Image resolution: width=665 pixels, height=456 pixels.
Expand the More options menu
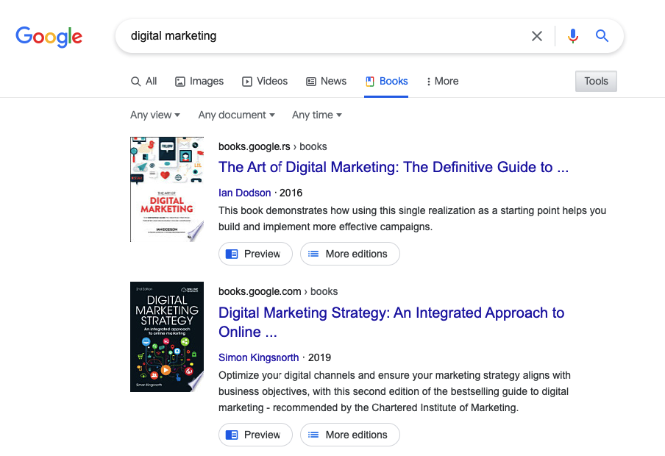(442, 82)
